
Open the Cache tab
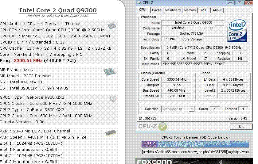tap(157, 10)
